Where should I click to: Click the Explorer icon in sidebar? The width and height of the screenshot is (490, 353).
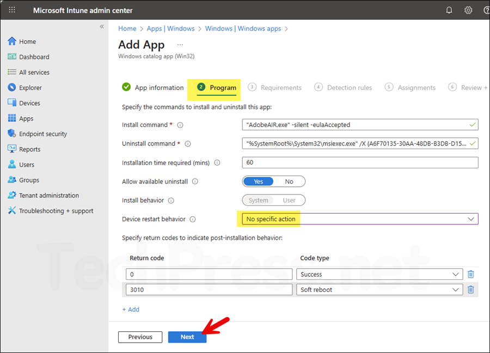coord(12,87)
